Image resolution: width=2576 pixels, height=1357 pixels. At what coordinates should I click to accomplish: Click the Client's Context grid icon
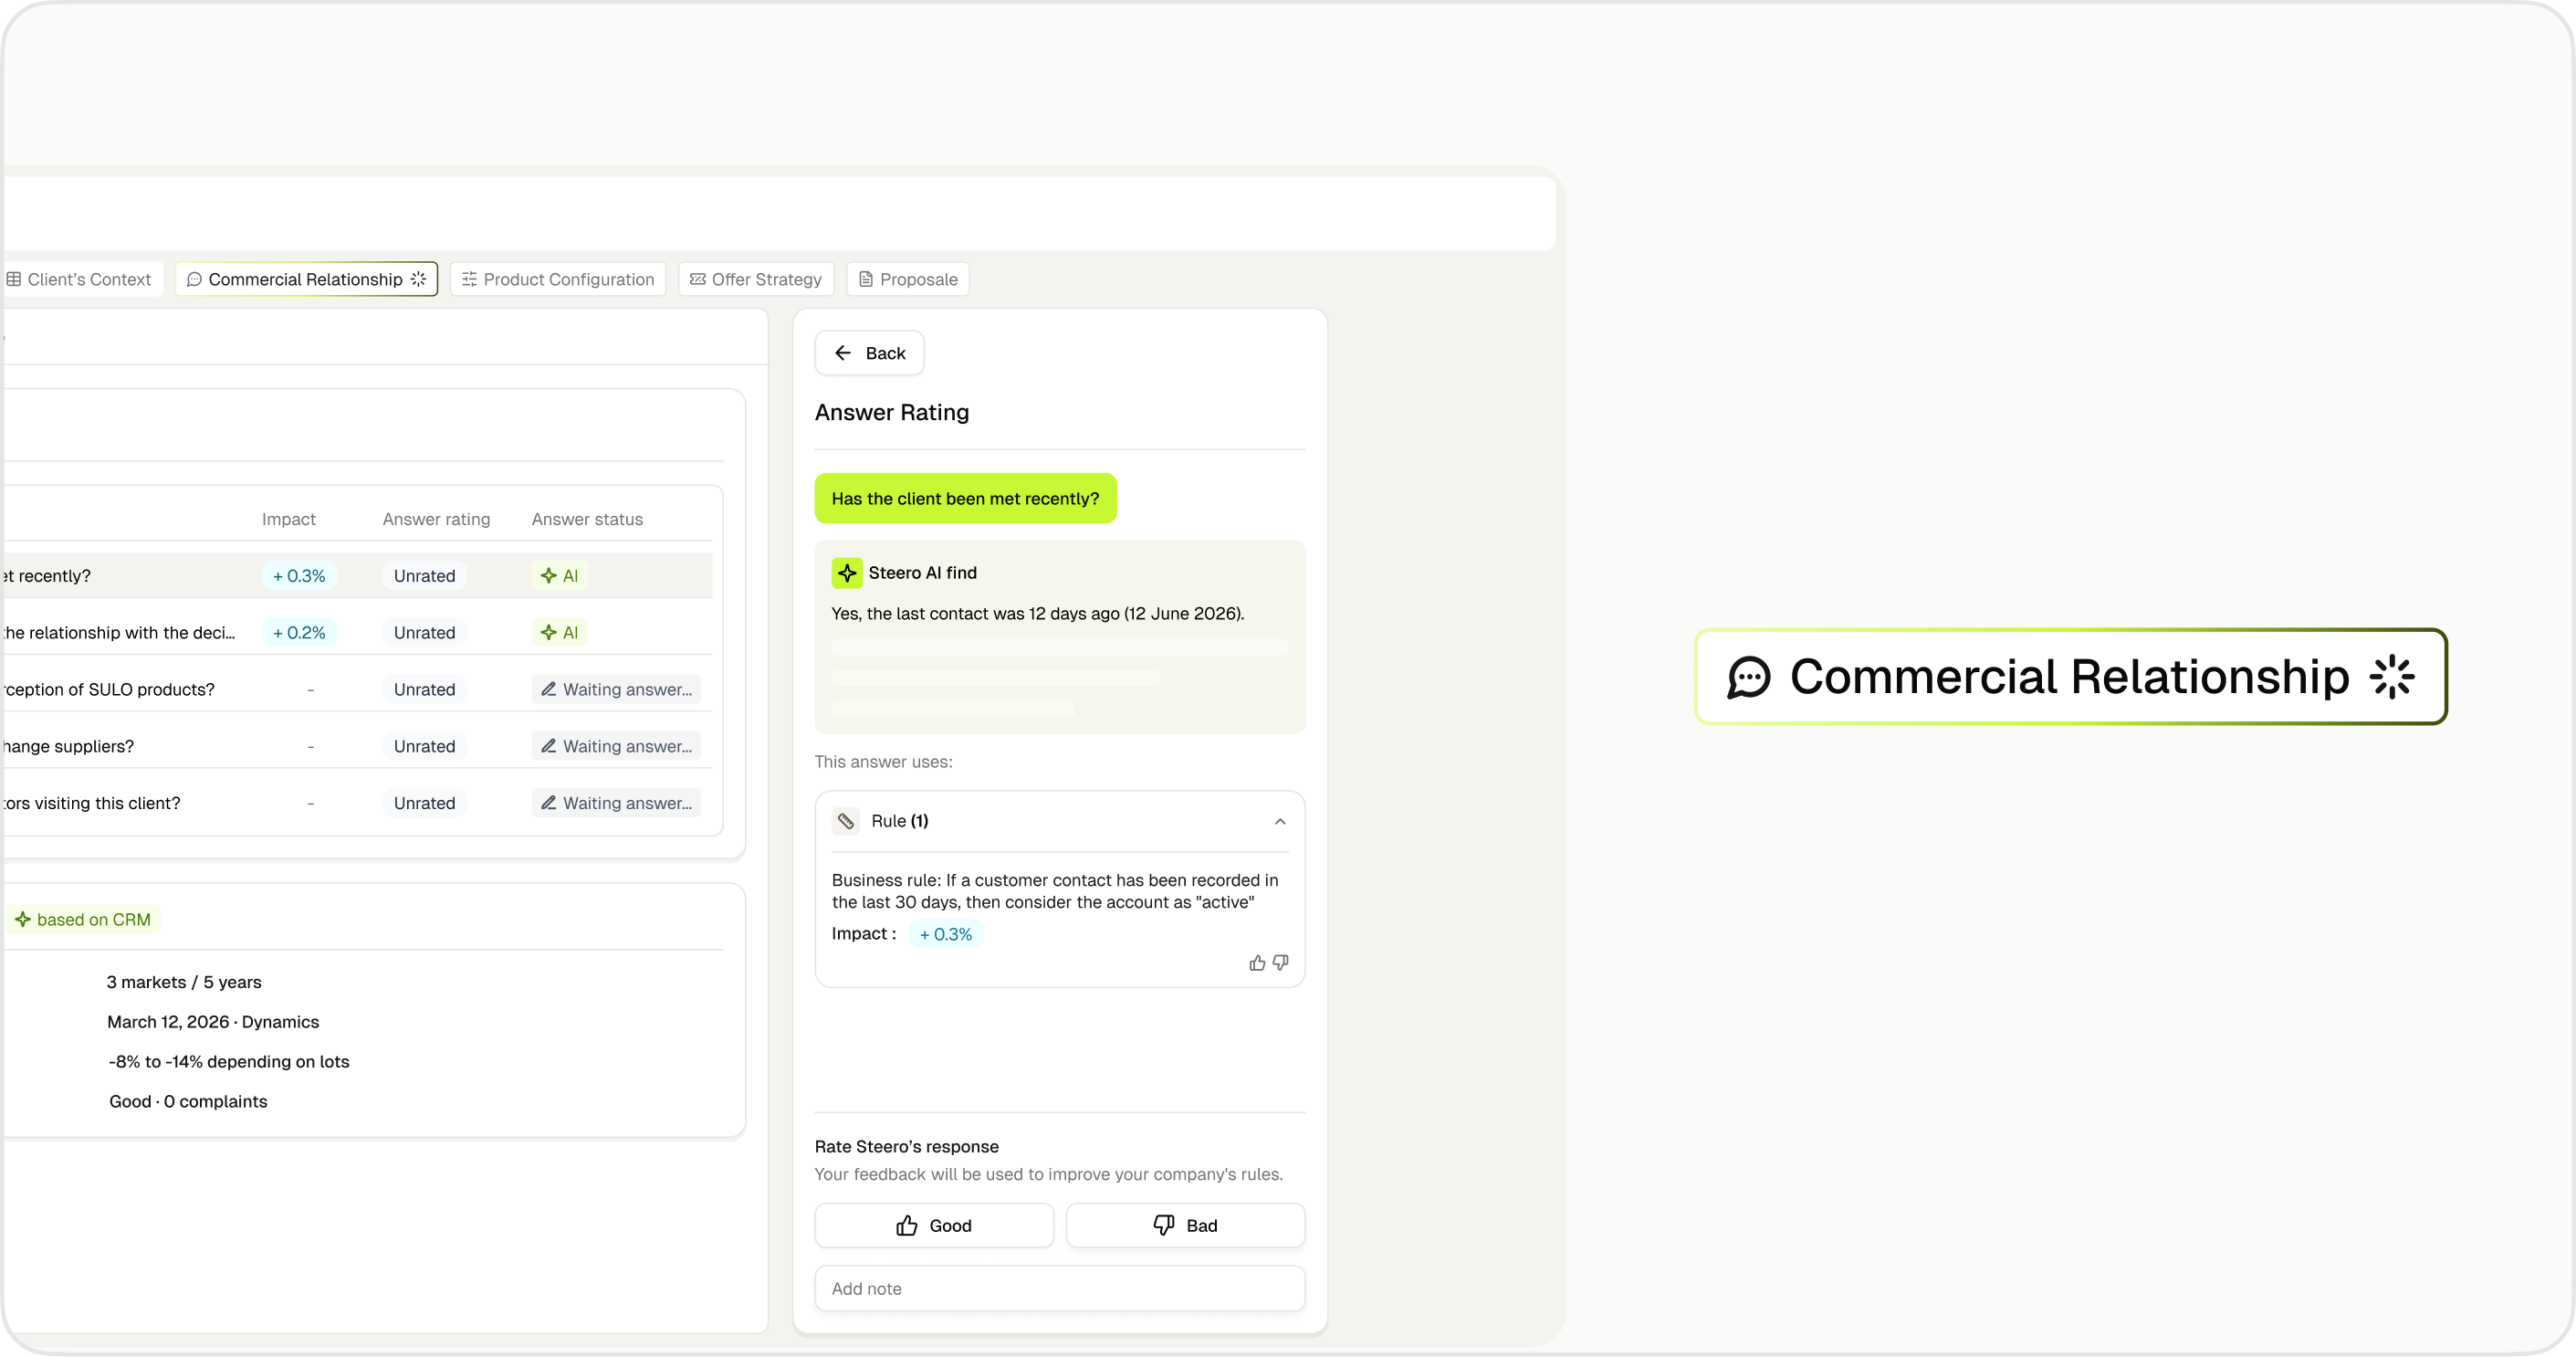coord(14,279)
